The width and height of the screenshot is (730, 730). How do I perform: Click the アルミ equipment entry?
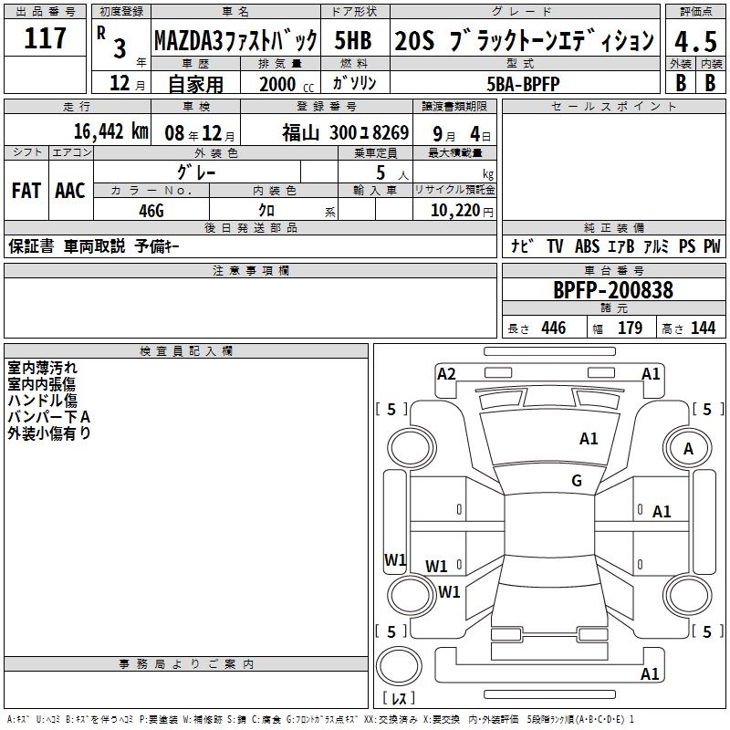[656, 245]
